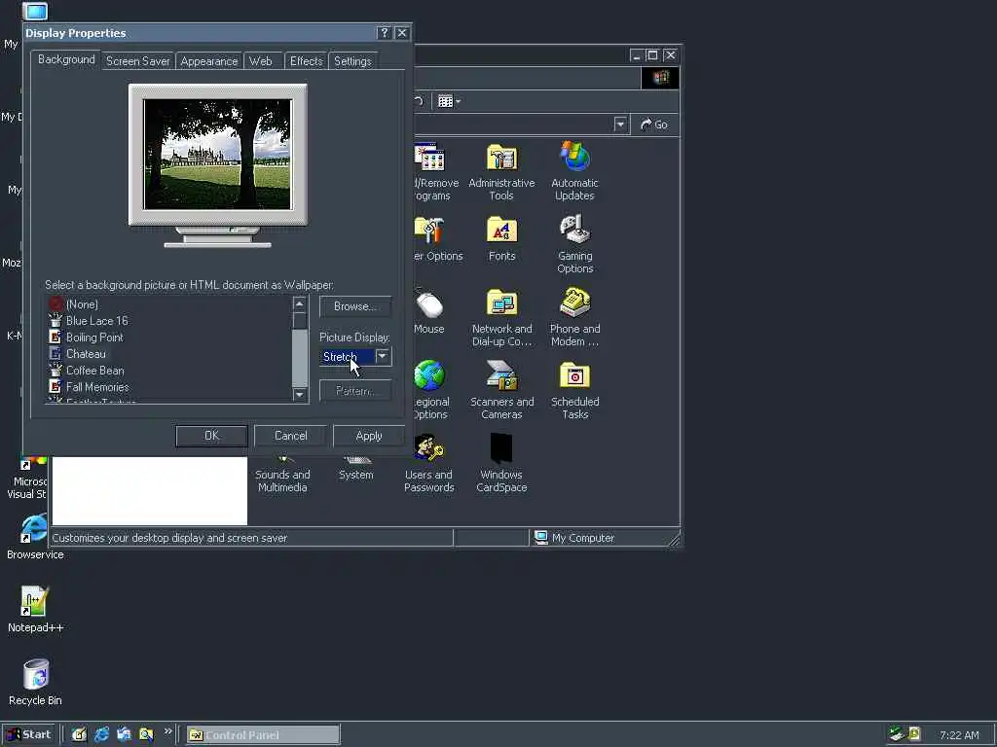The width and height of the screenshot is (997, 747).
Task: Open the Picture Display dropdown arrow
Action: click(x=382, y=356)
